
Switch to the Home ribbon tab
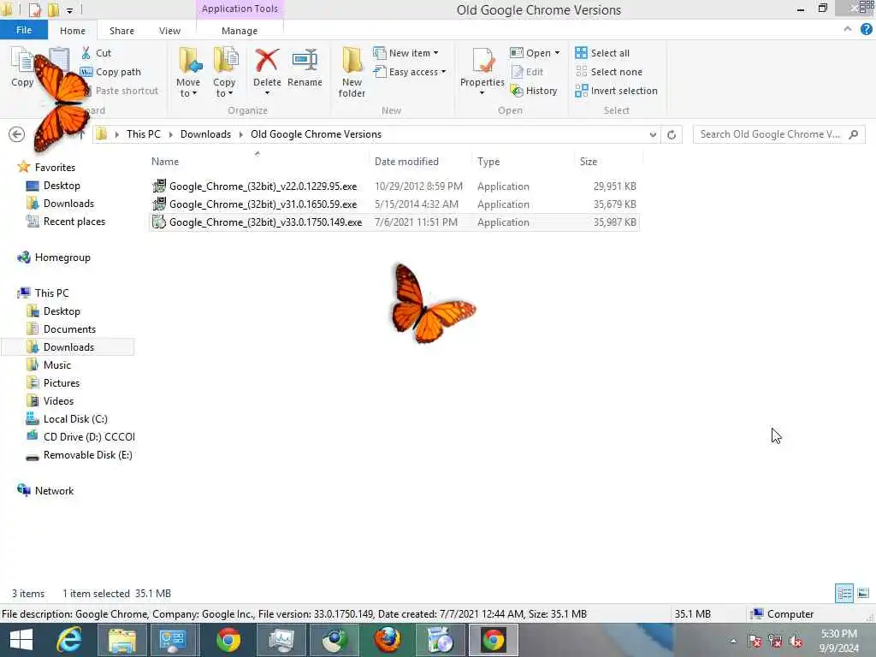tap(73, 31)
